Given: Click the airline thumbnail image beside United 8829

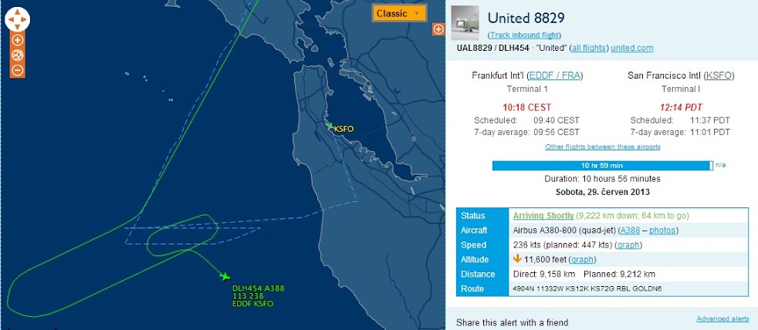Looking at the screenshot, I should [x=464, y=19].
